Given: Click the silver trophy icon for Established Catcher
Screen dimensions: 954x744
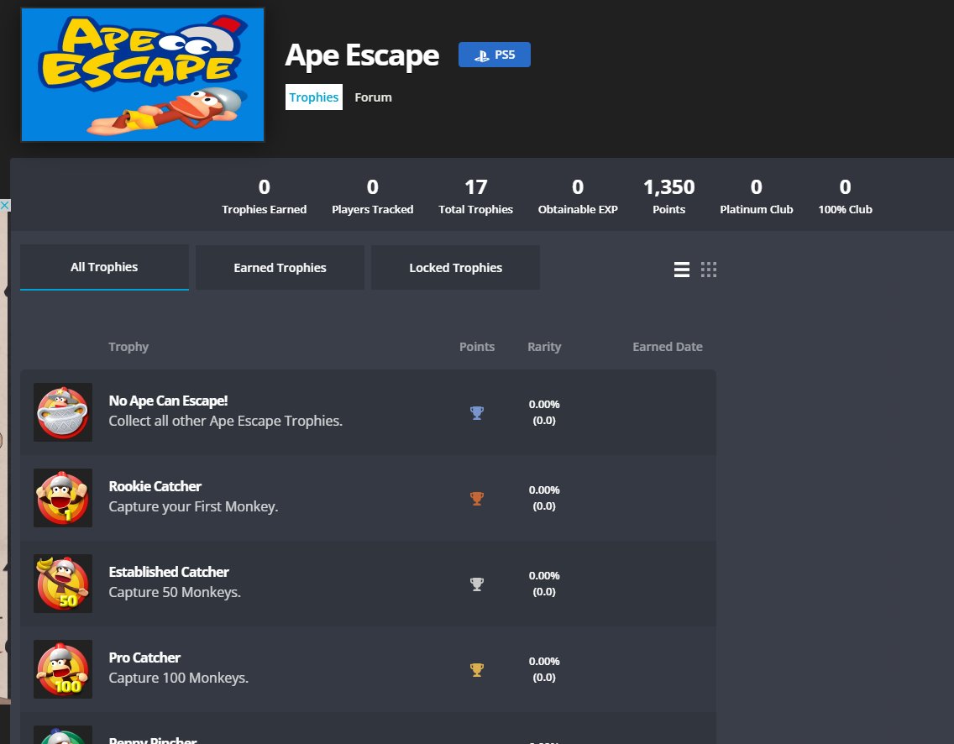Looking at the screenshot, I should pyautogui.click(x=477, y=584).
